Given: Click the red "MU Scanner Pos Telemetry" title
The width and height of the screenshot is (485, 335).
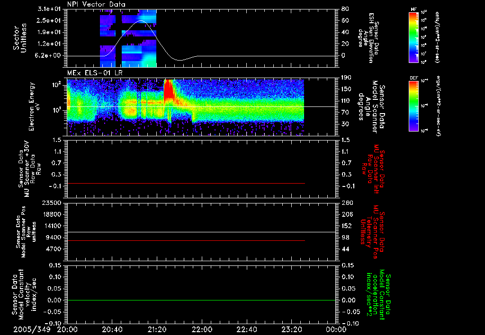Looking at the screenshot, I should (x=372, y=232).
